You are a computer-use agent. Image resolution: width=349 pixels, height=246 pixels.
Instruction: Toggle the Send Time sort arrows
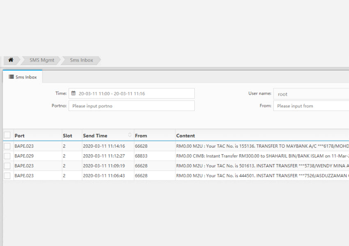coord(130,135)
